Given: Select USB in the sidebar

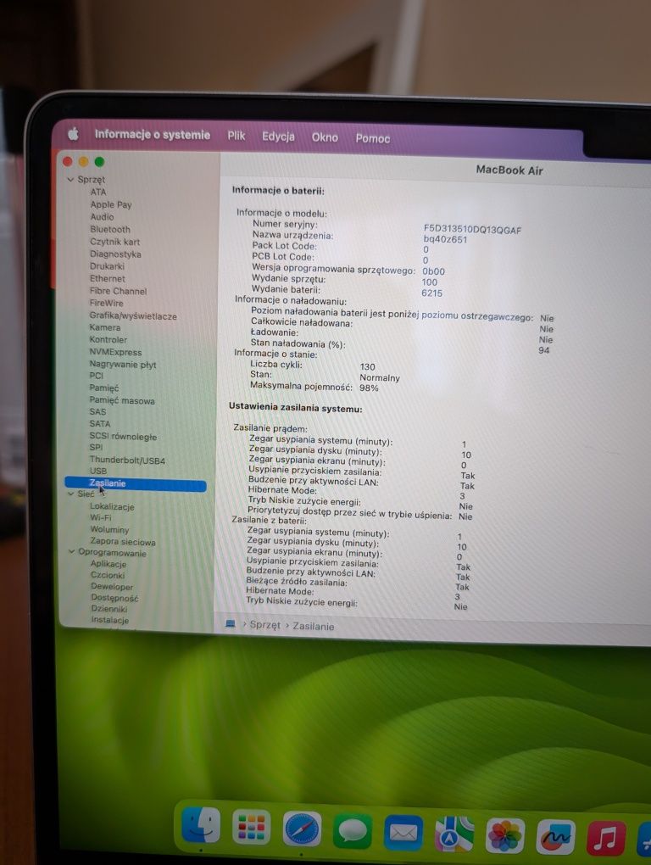Looking at the screenshot, I should coord(98,472).
